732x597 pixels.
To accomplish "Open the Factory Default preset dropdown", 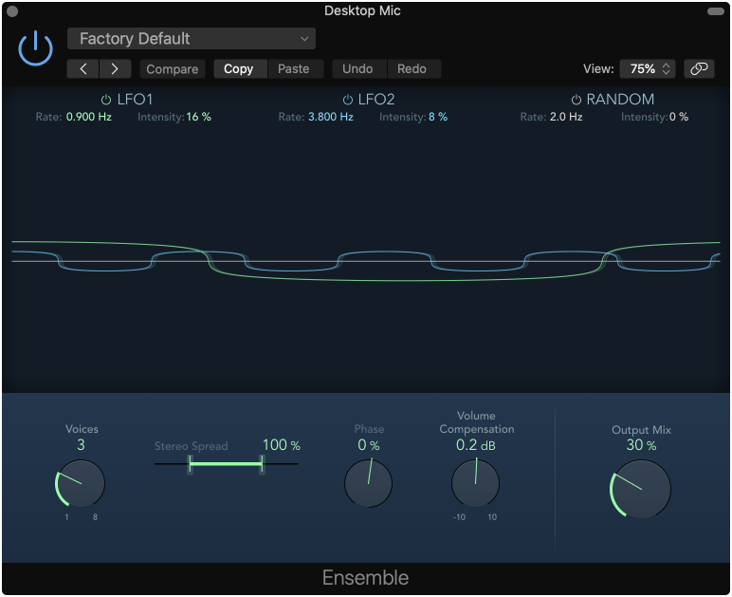I will click(x=192, y=39).
